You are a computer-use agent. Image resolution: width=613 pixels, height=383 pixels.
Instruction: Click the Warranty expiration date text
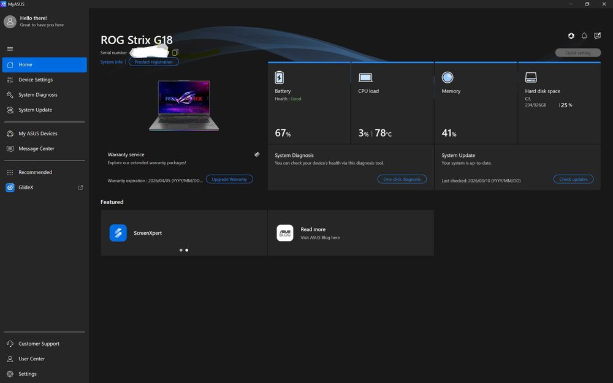tap(155, 181)
